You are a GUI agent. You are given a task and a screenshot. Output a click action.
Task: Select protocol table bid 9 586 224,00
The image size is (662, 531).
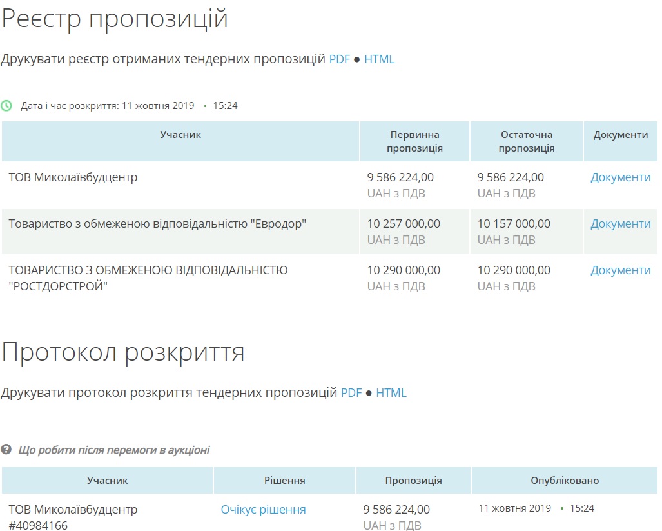point(396,510)
